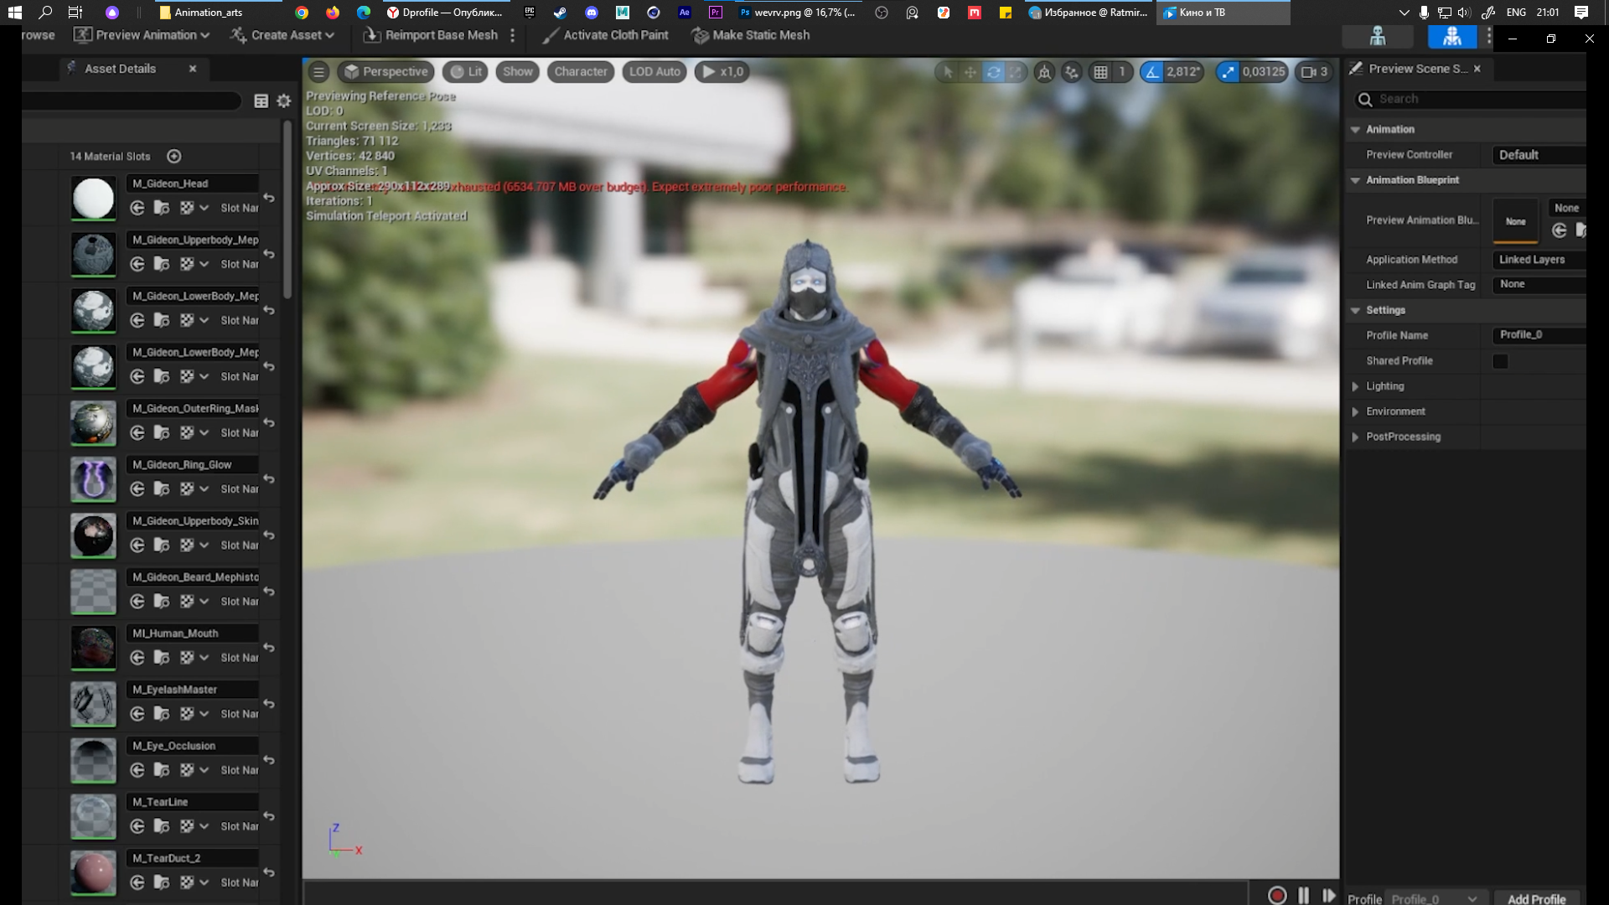Toggle scale snapping on or off
1609x905 pixels.
pyautogui.click(x=1229, y=72)
